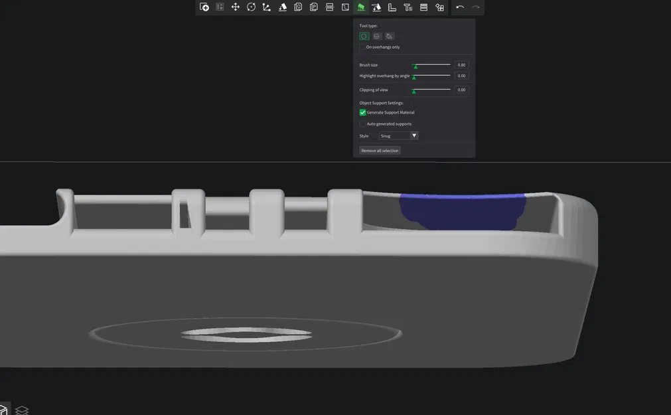Image resolution: width=671 pixels, height=415 pixels.
Task: Activate the Seam painting tool
Action: 376,7
